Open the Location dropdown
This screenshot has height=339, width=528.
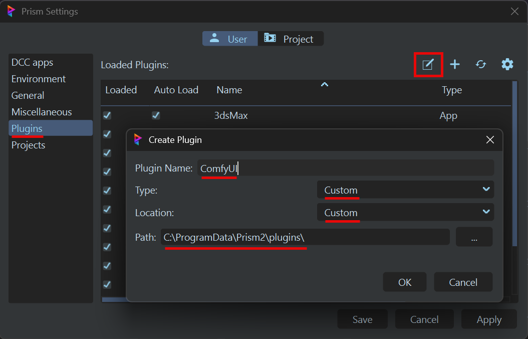[405, 212]
